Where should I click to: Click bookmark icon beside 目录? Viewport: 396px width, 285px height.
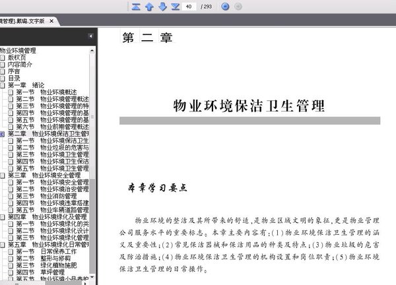coord(3,79)
